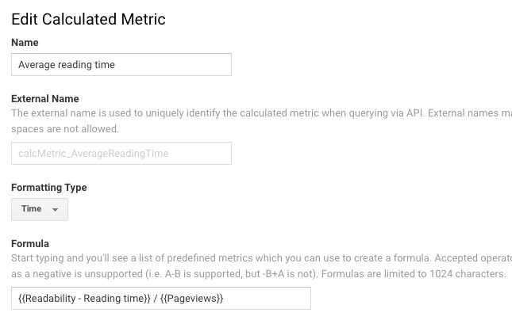Open the Formatting Type dropdown showing Time

[x=40, y=209]
